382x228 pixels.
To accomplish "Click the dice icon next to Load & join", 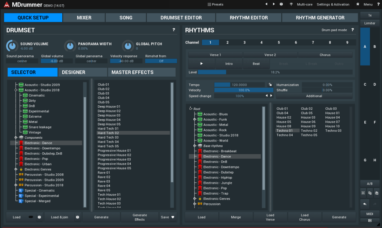I will tap(77, 217).
